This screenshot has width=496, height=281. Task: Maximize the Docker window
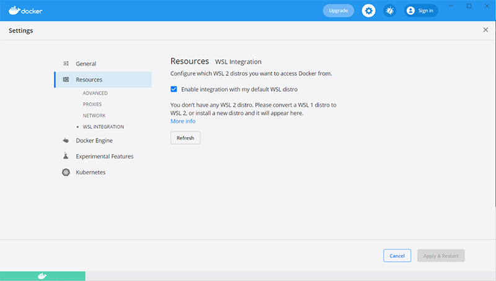click(x=469, y=6)
